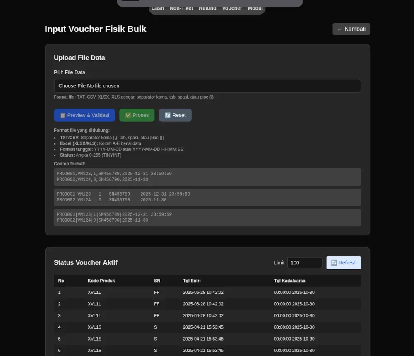
Task: Switch to the Voucher tab
Action: (232, 8)
